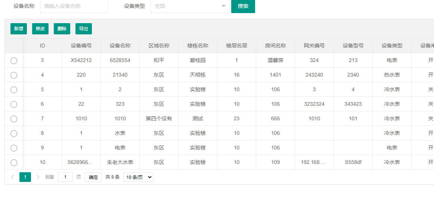Select the radio button for ID 7
Screen dimensions: 434x198
(x=14, y=119)
